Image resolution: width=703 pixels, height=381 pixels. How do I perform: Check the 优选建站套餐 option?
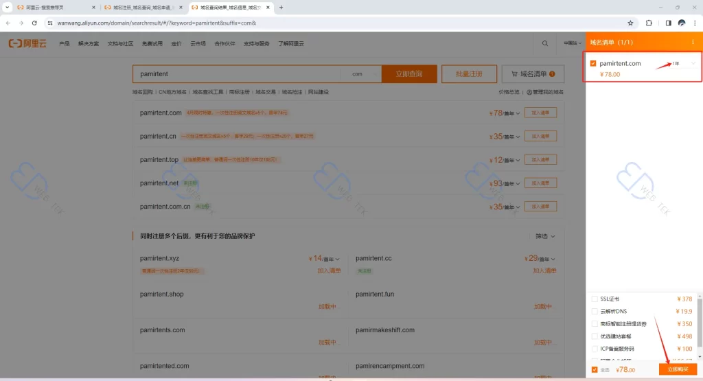point(595,336)
